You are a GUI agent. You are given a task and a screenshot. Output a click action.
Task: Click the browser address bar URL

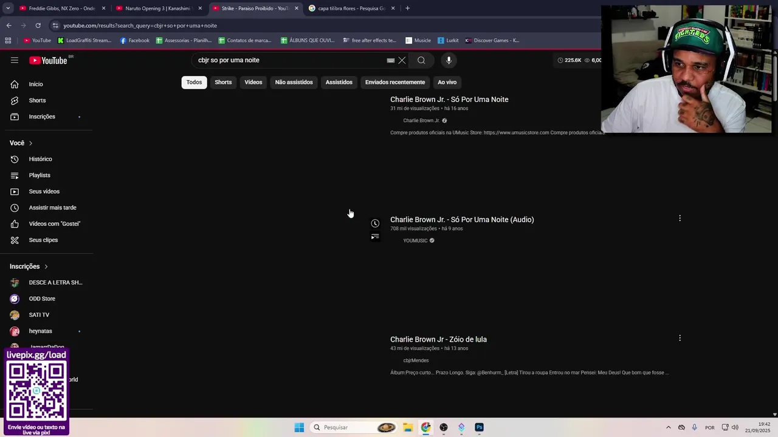(x=140, y=25)
